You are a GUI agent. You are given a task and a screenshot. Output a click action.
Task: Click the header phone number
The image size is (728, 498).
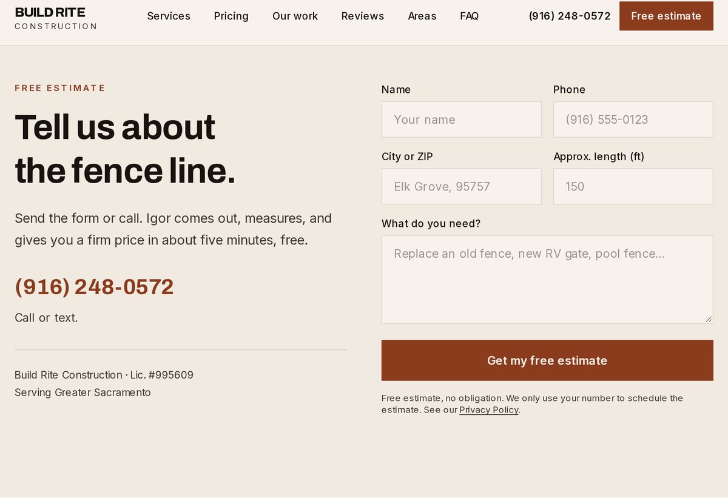(570, 16)
